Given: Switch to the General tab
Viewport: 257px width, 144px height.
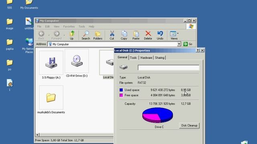Looking at the screenshot, I should point(122,57).
